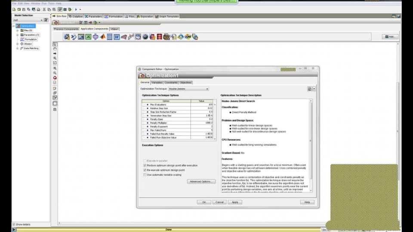Click the zoom to fit tool
Viewport: 413px width, 232px height.
tap(55, 63)
